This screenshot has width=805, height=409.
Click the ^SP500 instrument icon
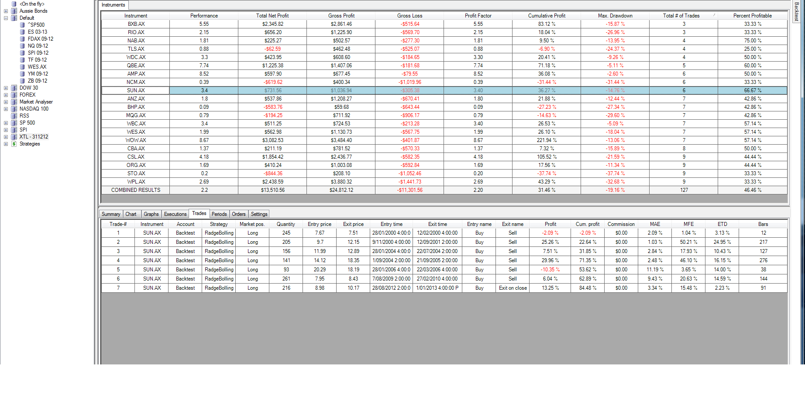click(x=22, y=25)
